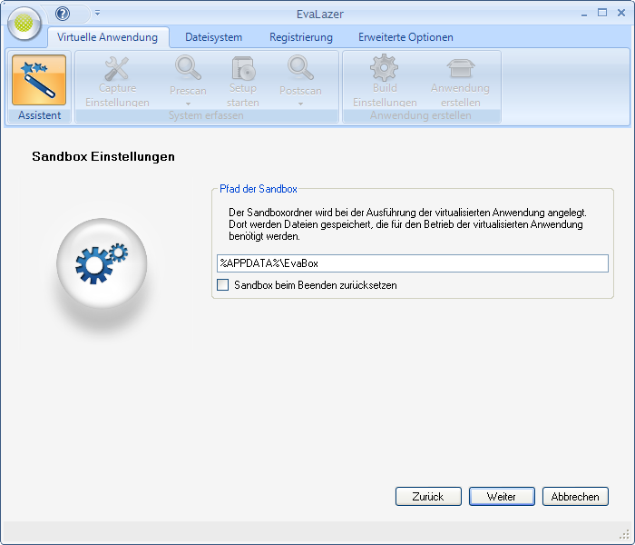This screenshot has width=635, height=545.
Task: Click the help question mark icon
Action: click(63, 14)
